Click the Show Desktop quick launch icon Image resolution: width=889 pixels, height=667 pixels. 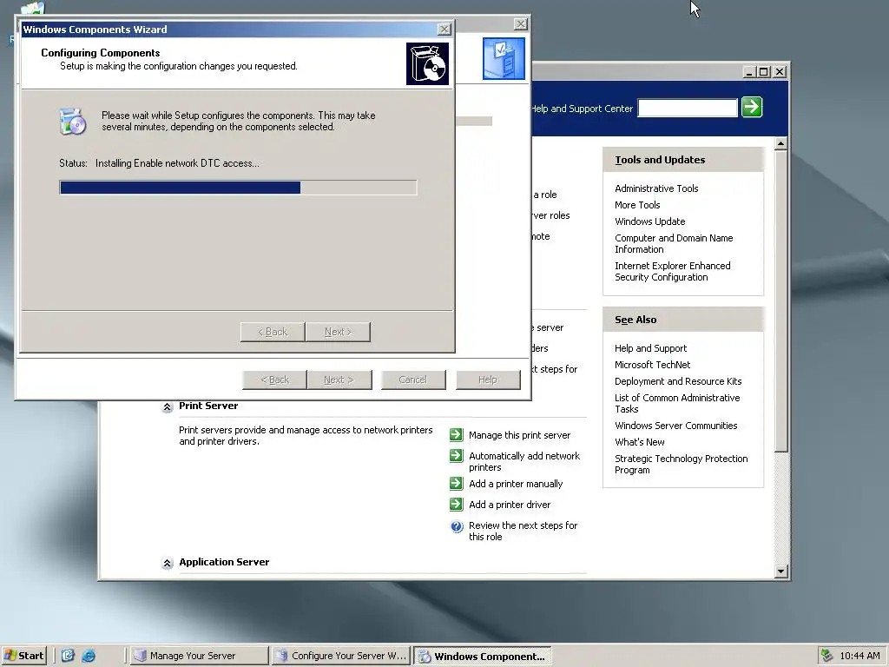(68, 656)
